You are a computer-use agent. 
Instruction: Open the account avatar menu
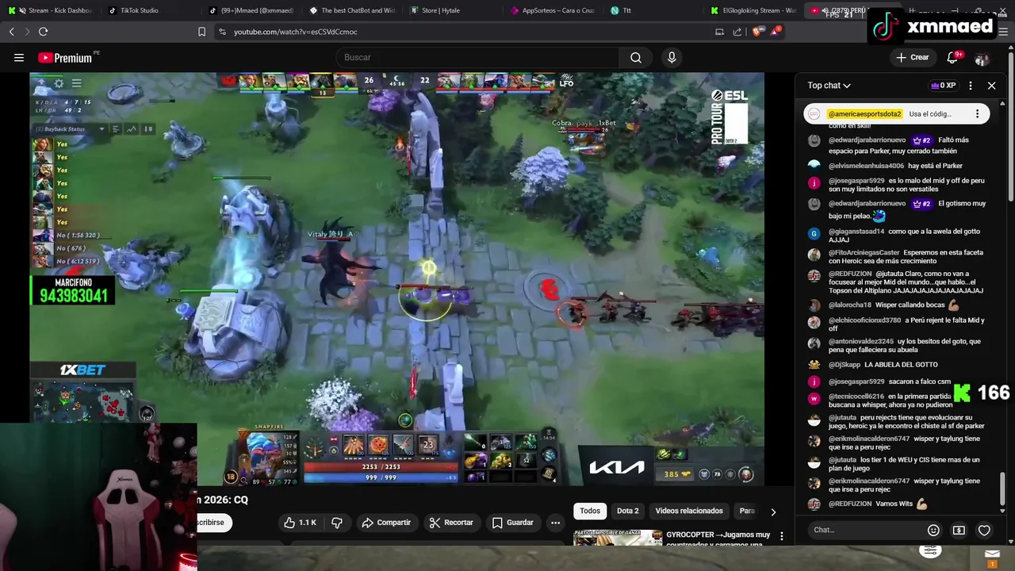point(982,59)
